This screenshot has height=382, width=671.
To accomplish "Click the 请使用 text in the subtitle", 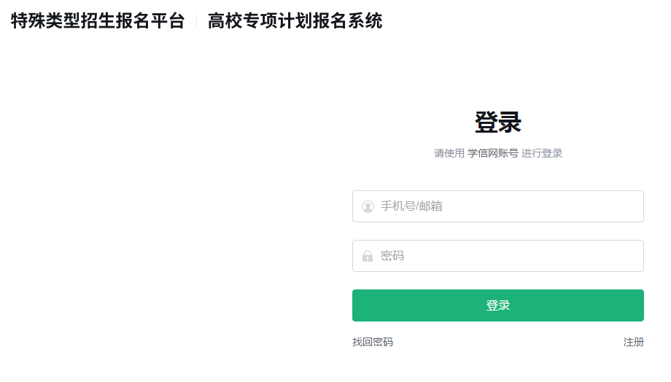I will click(x=449, y=153).
